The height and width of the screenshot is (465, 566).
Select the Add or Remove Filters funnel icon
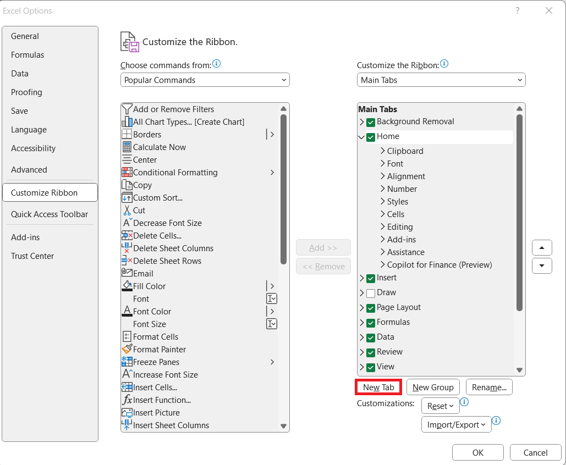[127, 109]
